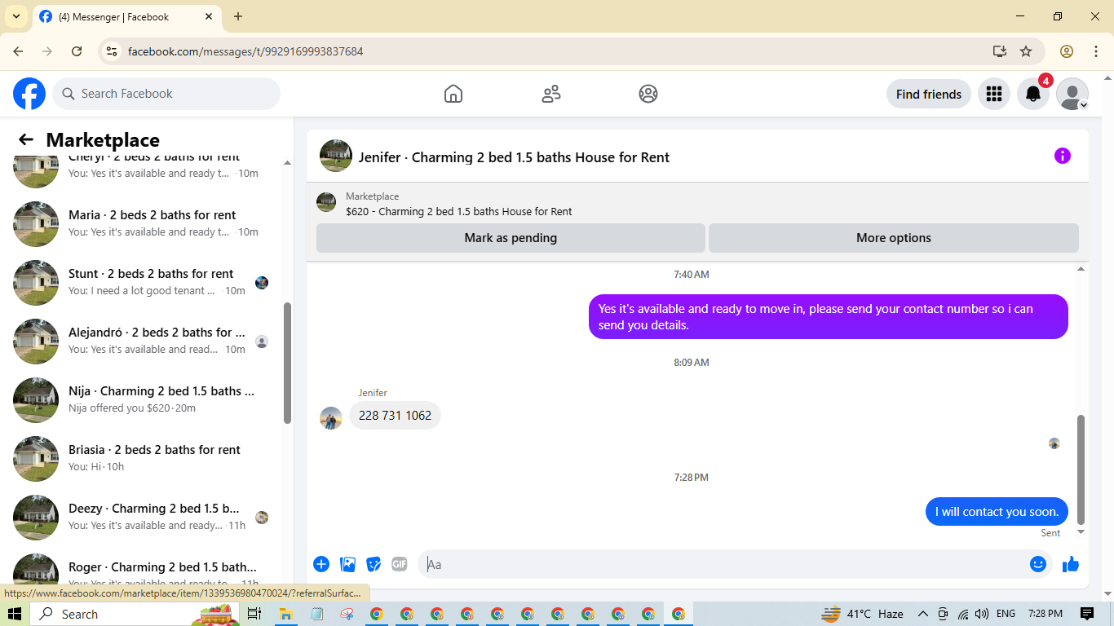Screen dimensions: 1114x626
Task: Click the Facebook logo icon
Action: click(29, 94)
